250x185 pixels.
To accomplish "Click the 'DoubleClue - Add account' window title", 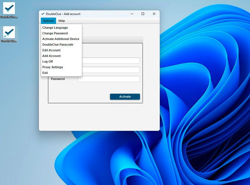I will pos(63,14).
